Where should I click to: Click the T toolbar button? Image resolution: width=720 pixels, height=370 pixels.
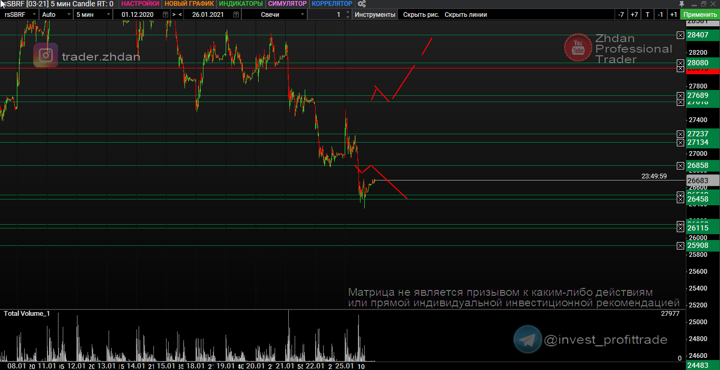(647, 15)
